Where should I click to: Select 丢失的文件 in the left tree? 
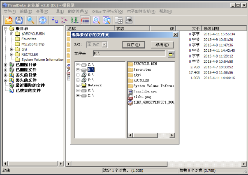[26, 80]
